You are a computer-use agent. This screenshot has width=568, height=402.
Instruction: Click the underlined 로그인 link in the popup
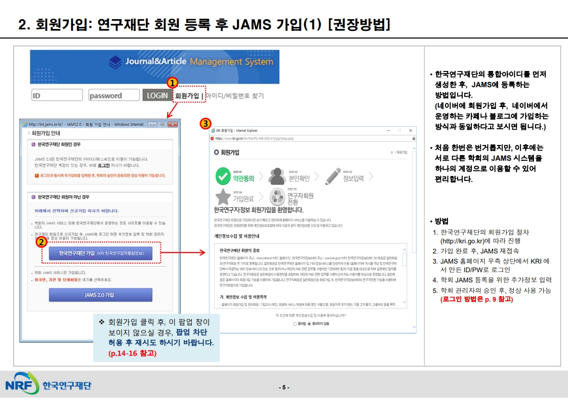(104, 165)
